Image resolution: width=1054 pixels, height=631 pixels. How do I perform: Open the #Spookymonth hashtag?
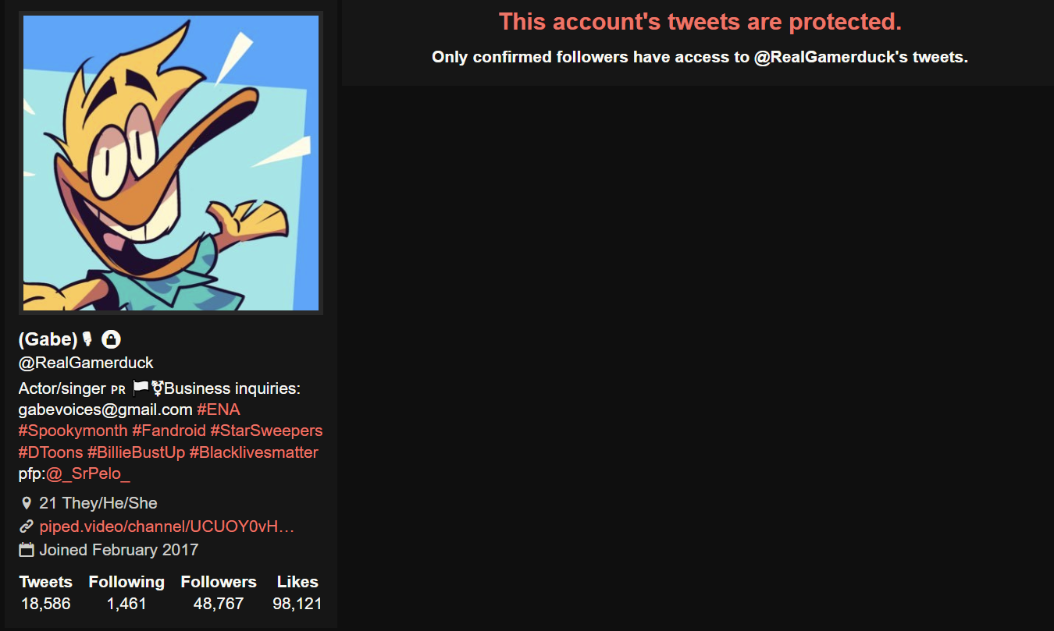click(73, 431)
